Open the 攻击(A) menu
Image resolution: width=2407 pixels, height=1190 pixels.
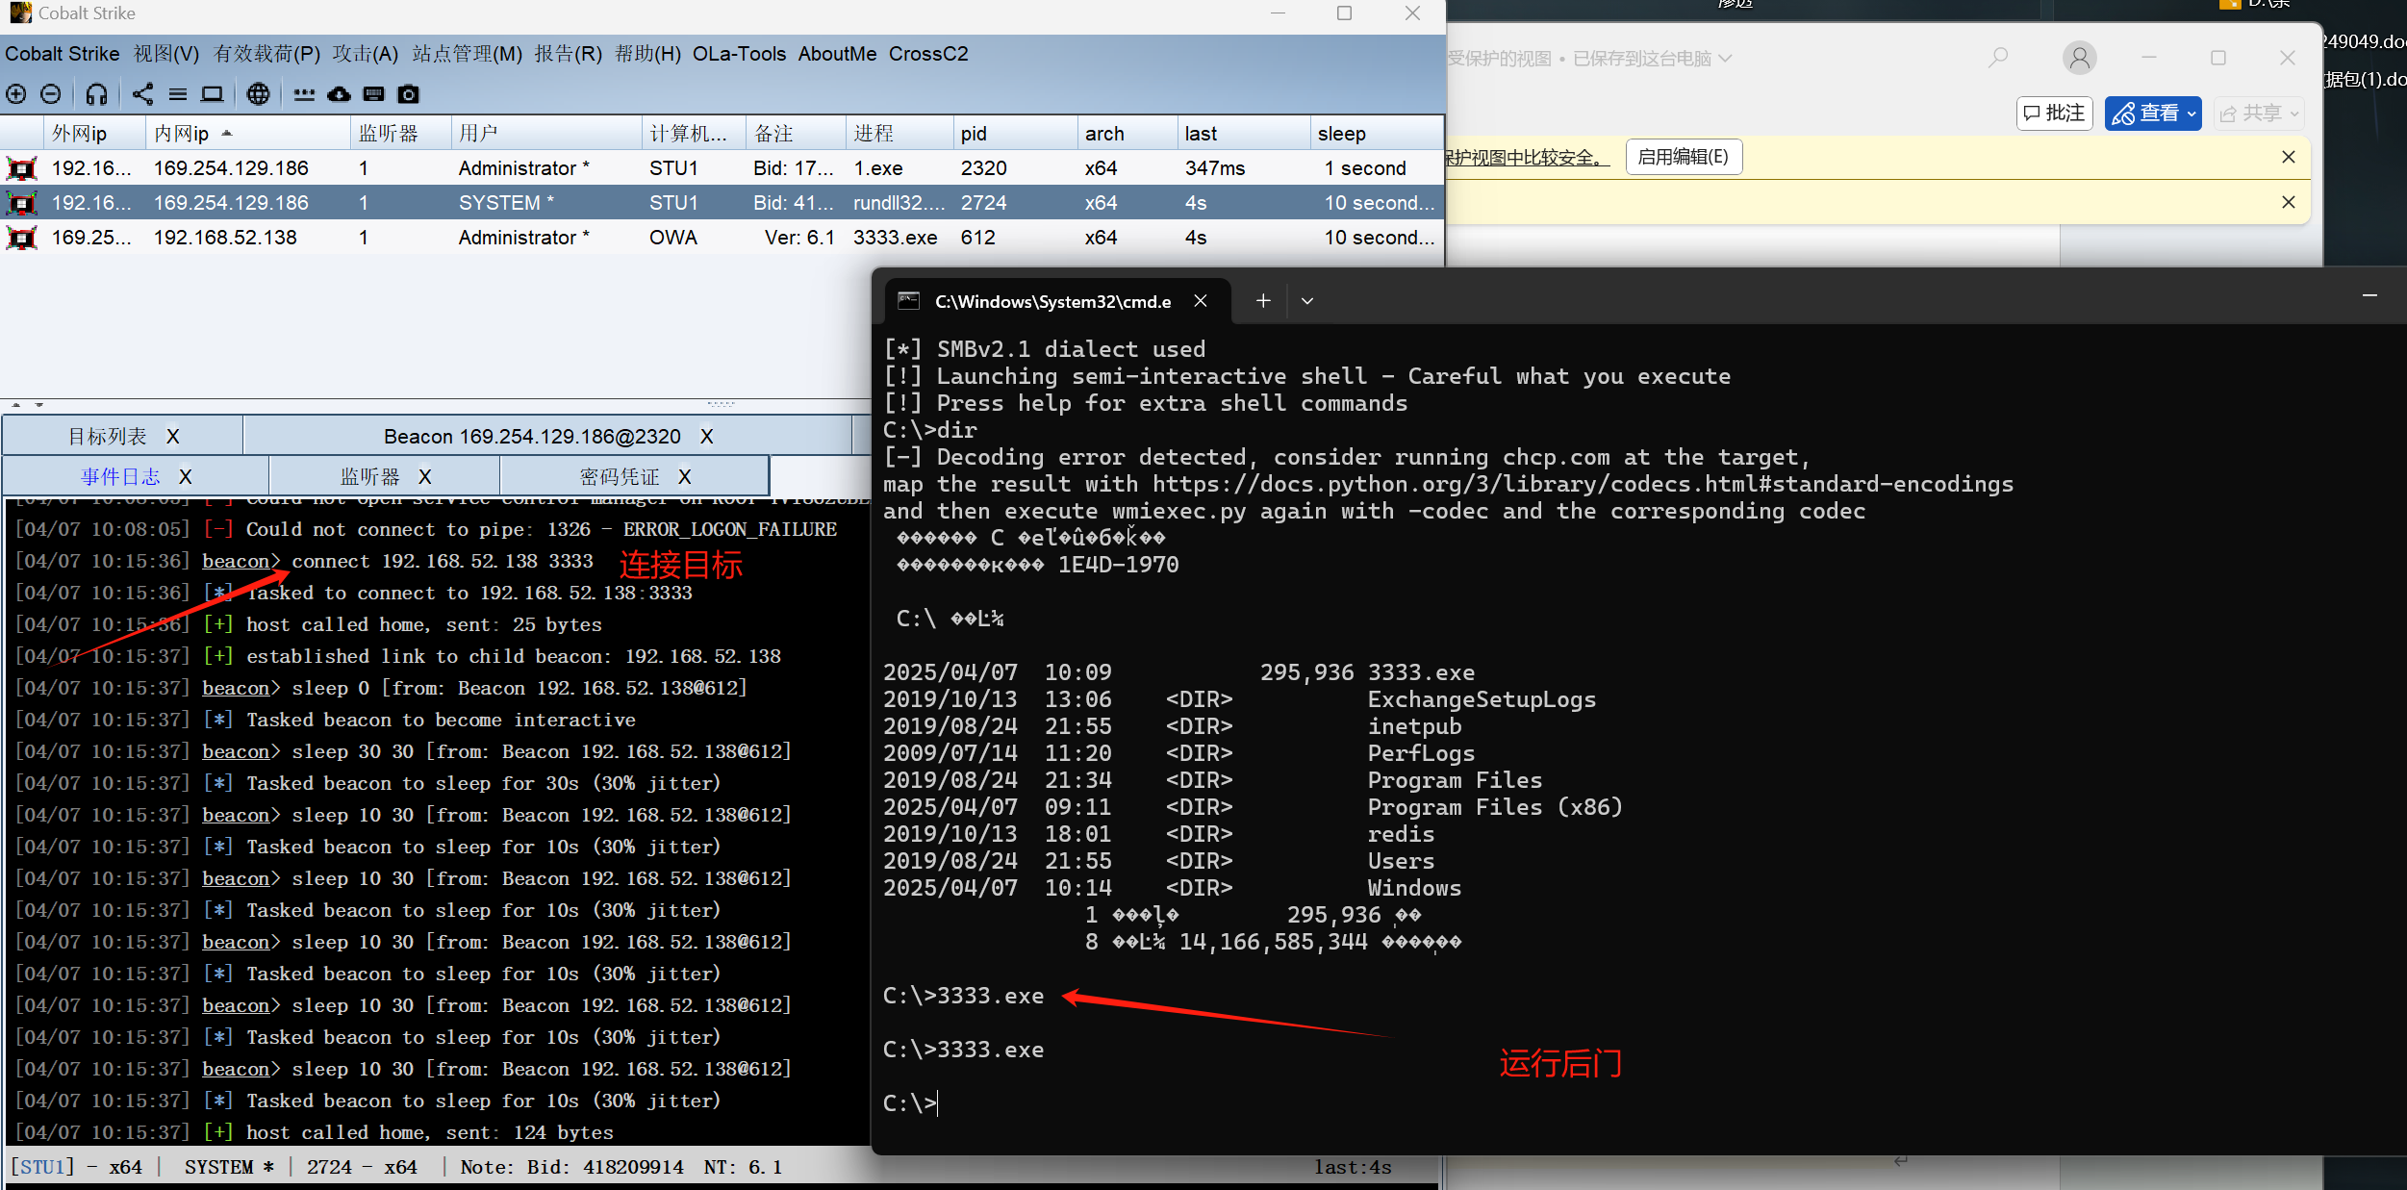point(365,54)
